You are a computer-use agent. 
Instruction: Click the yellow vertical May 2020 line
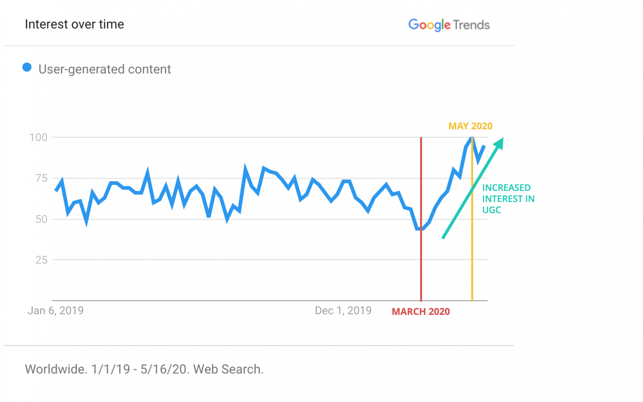click(472, 219)
